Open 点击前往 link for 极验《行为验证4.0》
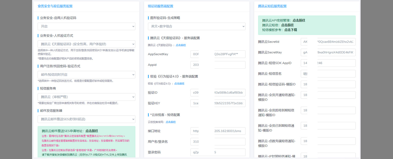393x159 pixels. click(179, 84)
